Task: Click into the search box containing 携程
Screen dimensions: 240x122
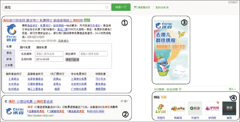Action: point(57,7)
